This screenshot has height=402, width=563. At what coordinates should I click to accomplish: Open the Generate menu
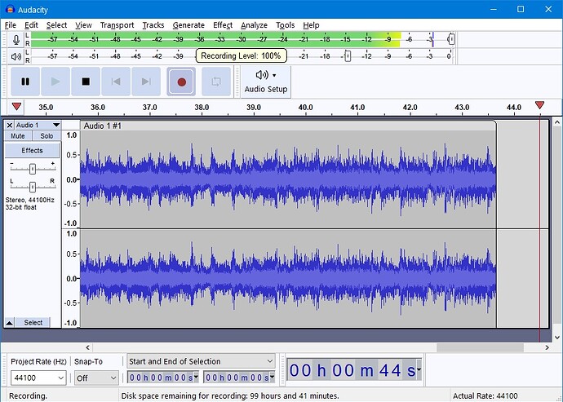pos(188,25)
